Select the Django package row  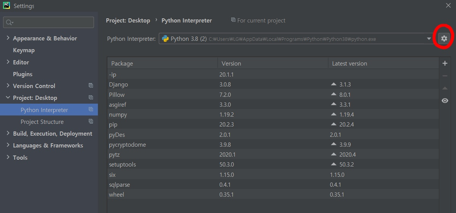coord(273,84)
